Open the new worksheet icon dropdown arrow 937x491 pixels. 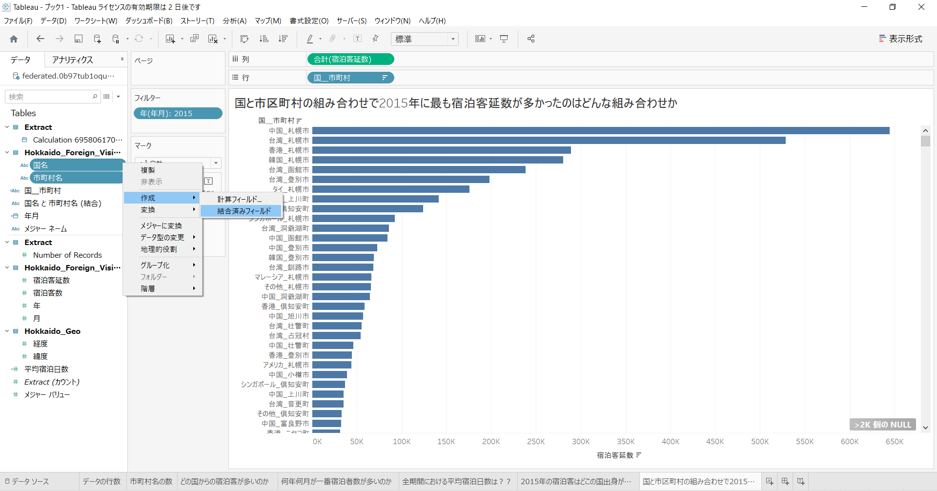182,39
